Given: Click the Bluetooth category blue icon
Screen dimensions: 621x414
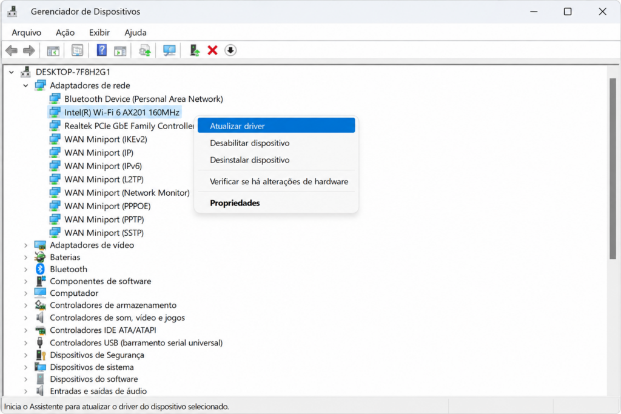Looking at the screenshot, I should point(40,269).
